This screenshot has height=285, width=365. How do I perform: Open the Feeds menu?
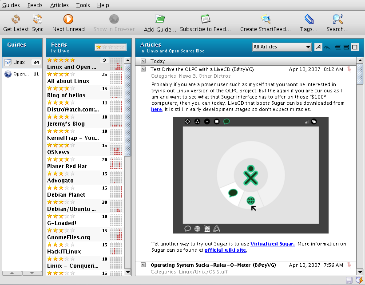[35, 5]
